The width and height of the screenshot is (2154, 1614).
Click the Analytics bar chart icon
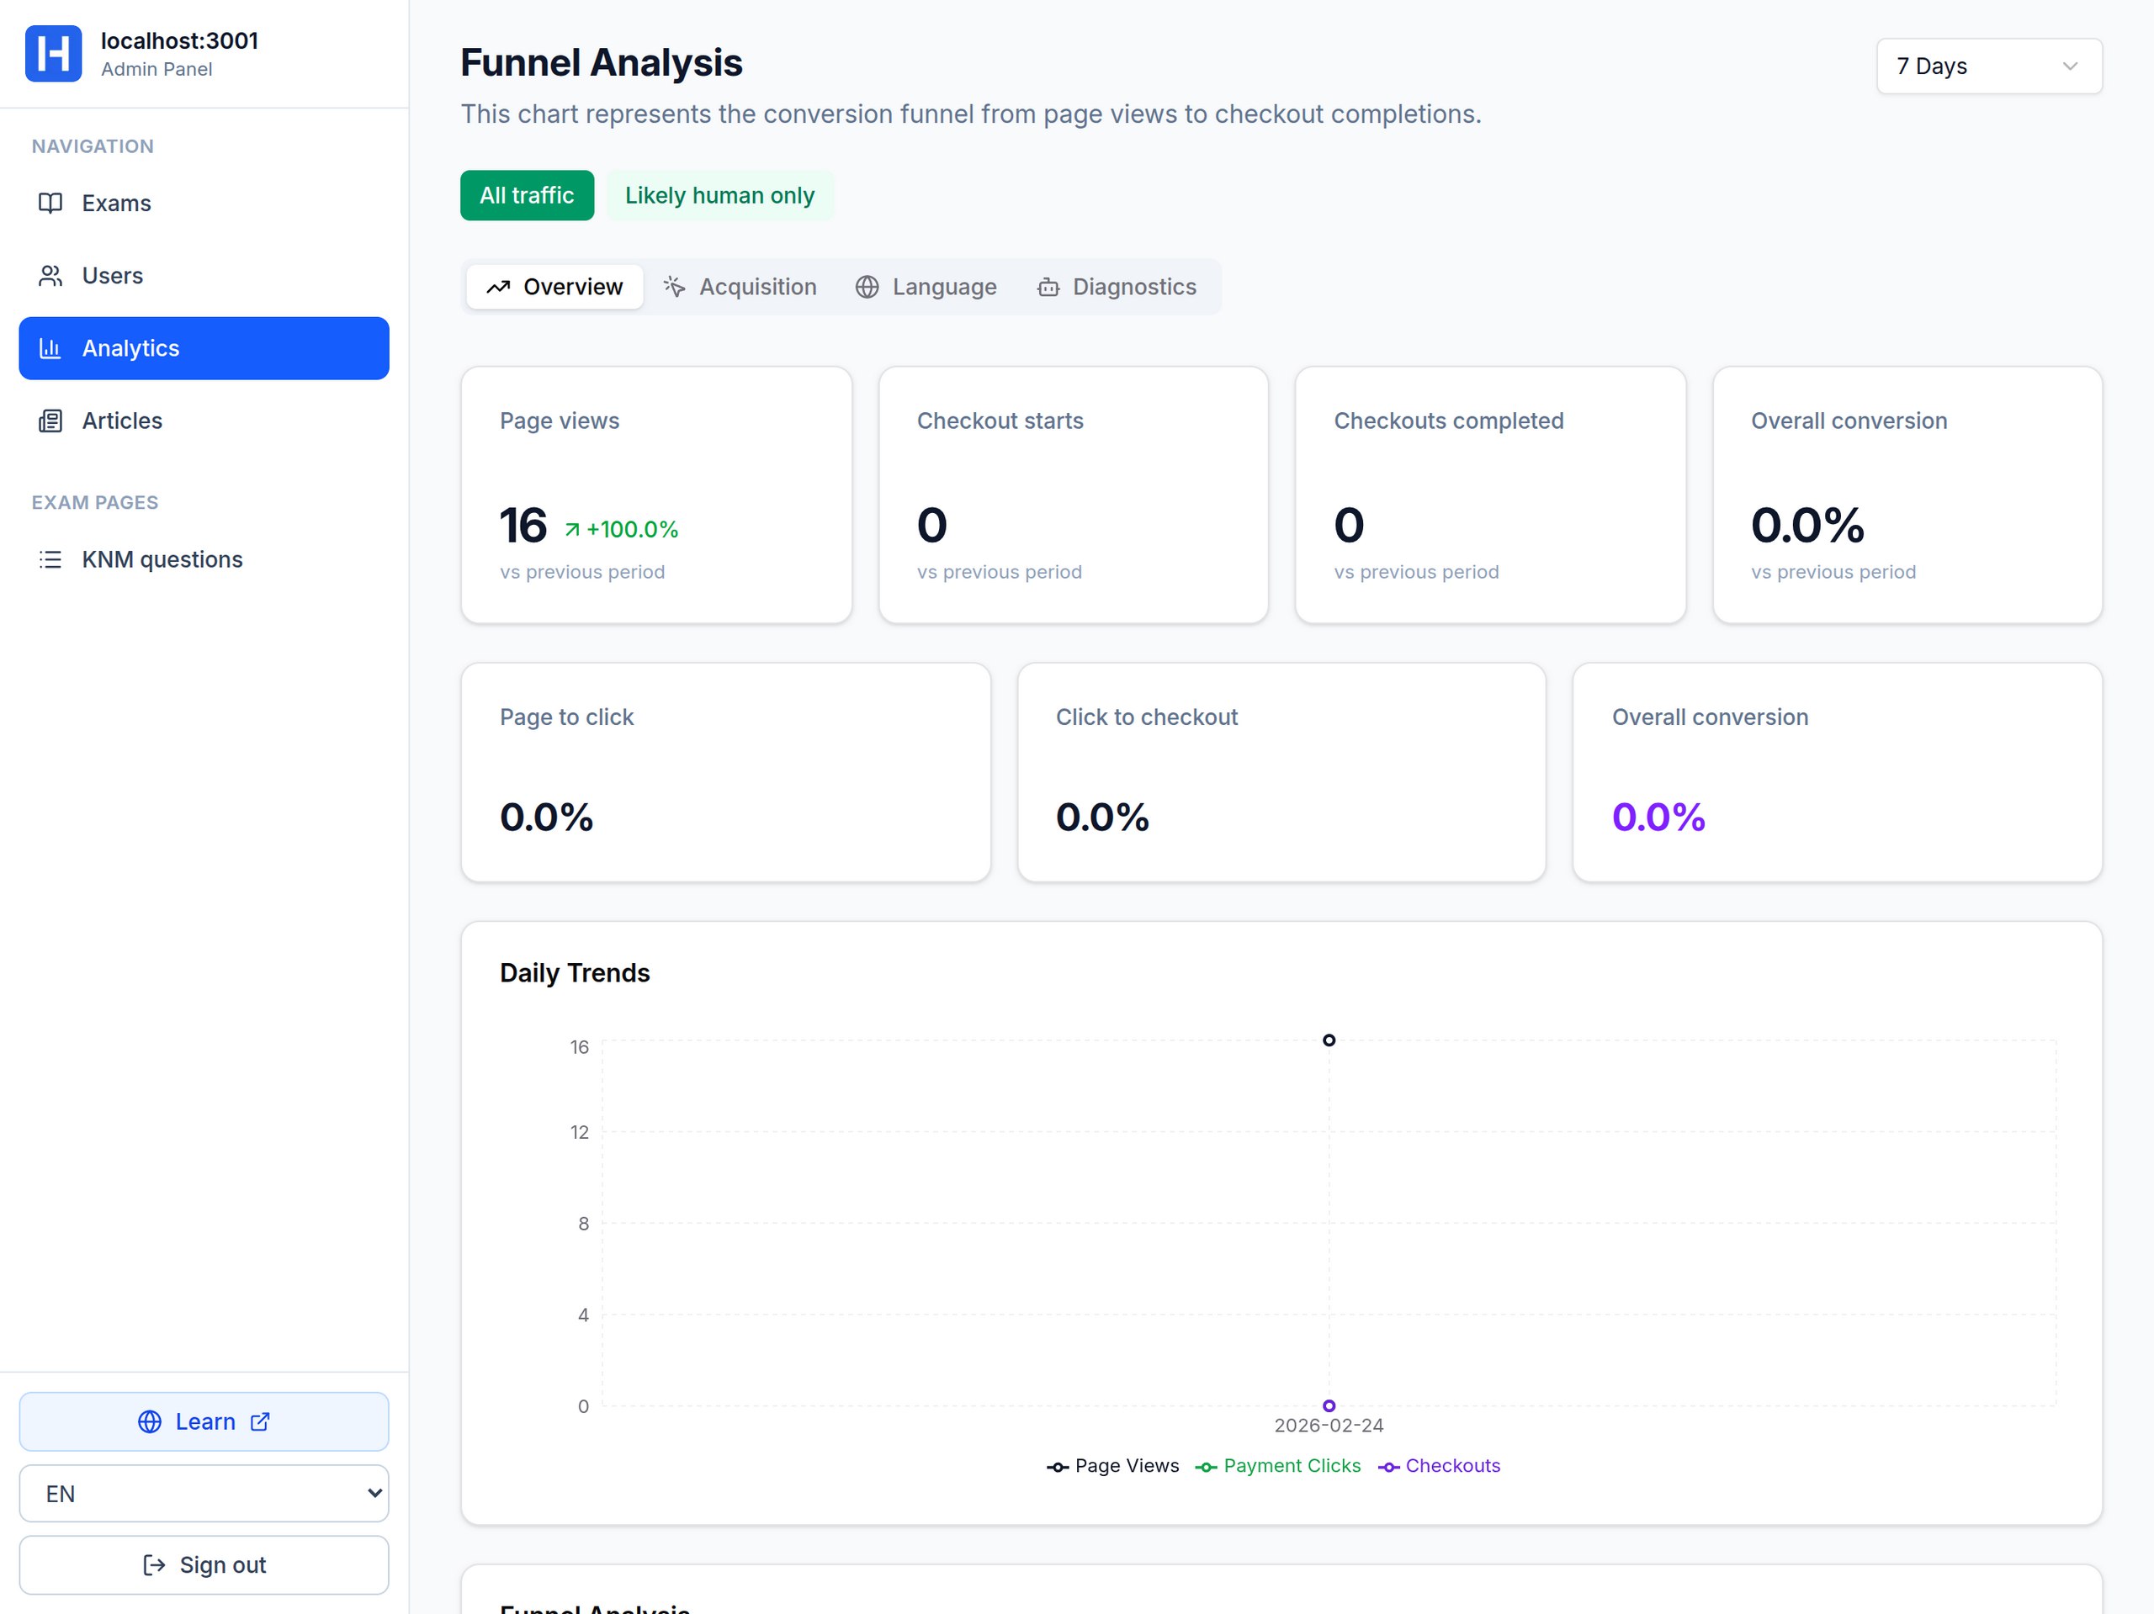pyautogui.click(x=50, y=348)
